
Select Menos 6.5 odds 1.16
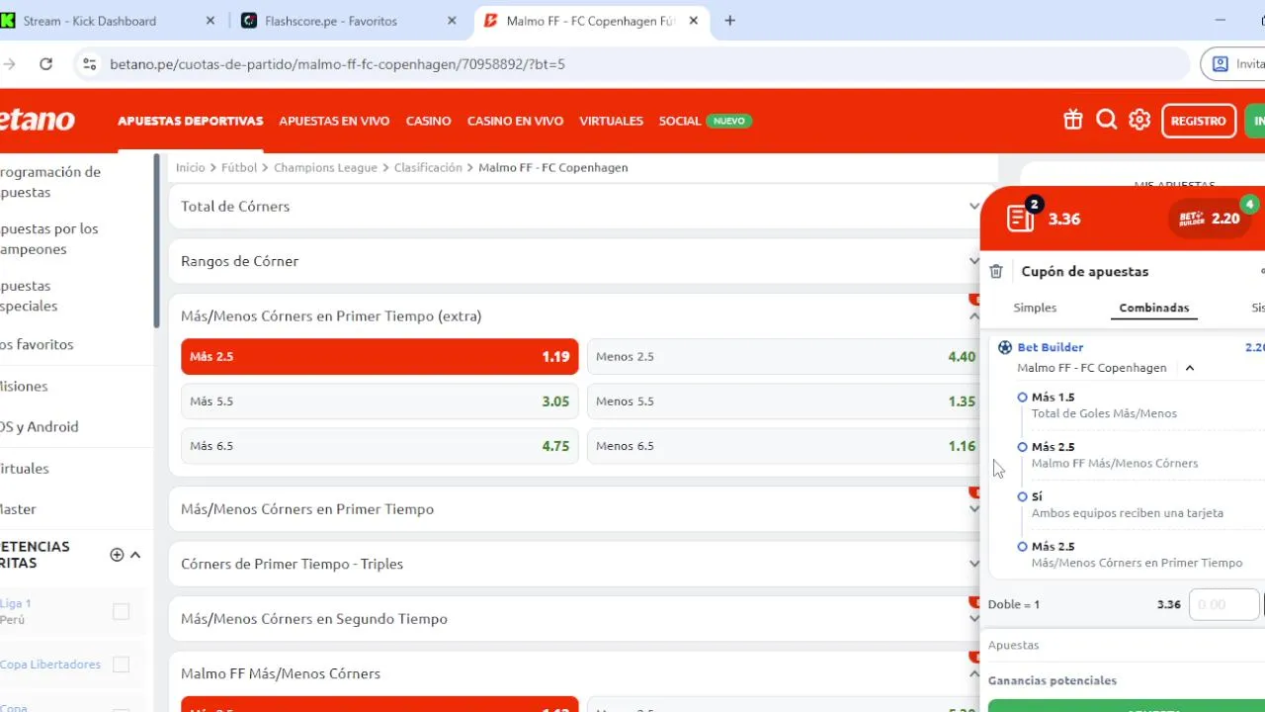786,446
